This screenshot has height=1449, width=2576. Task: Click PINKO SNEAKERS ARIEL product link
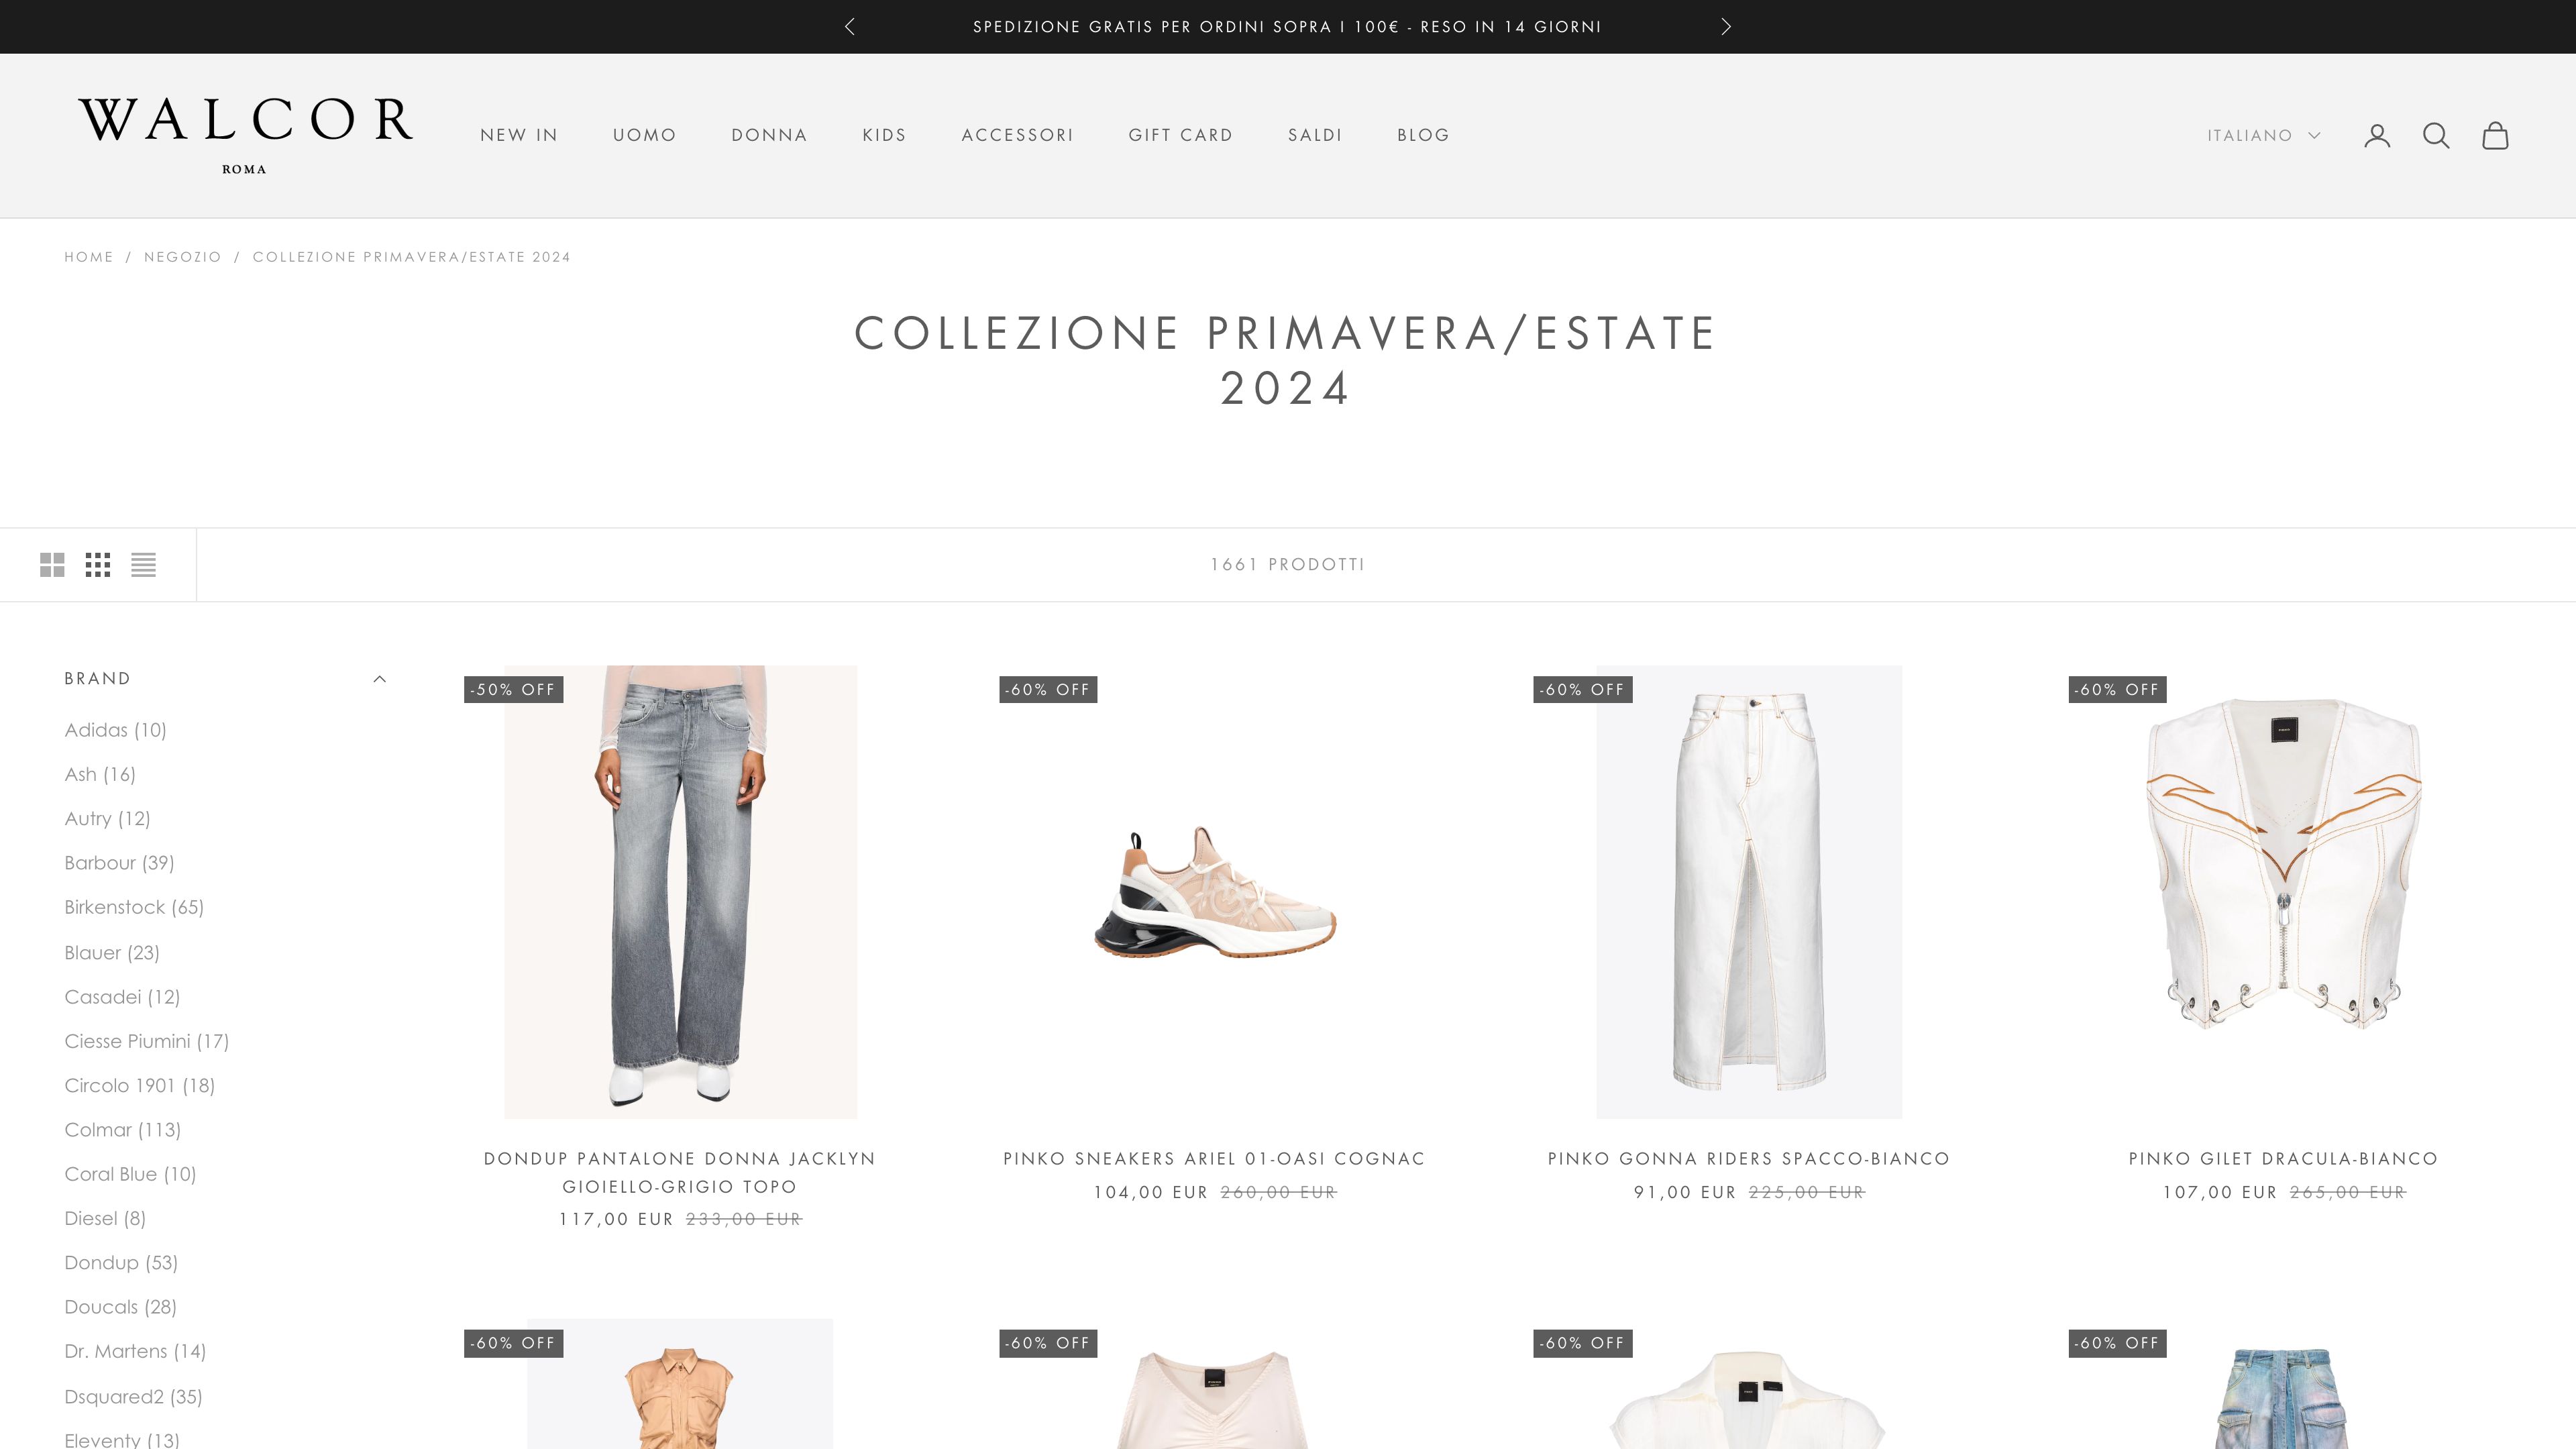coord(1214,1157)
